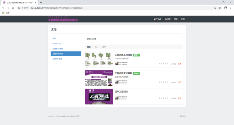Screen dimensions: 234x125
Task: Select the icenter介绍 category
Action: [57, 44]
